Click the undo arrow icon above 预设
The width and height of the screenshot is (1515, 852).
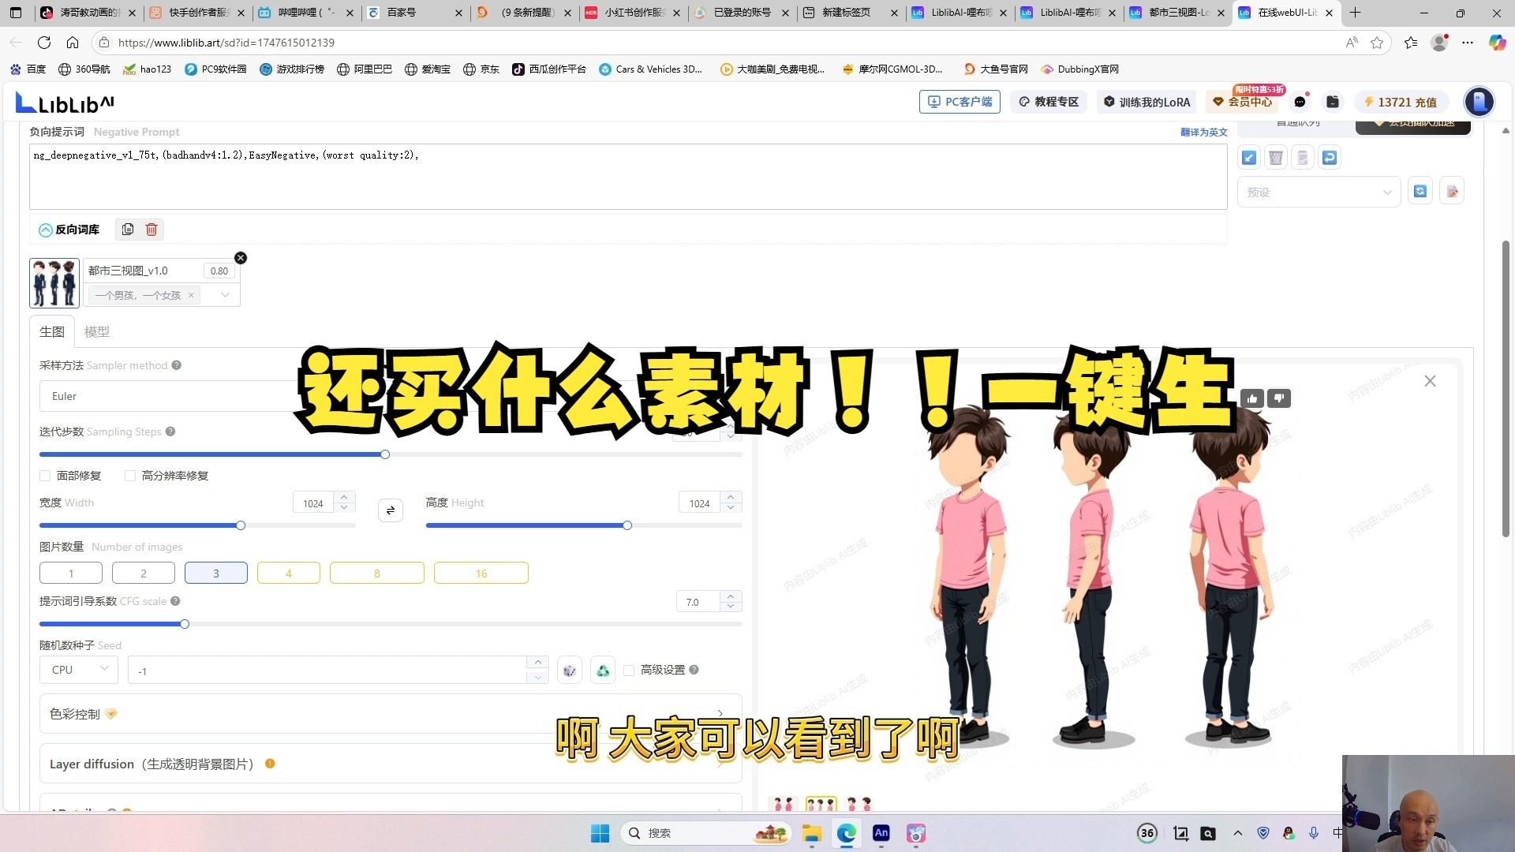pos(1330,157)
